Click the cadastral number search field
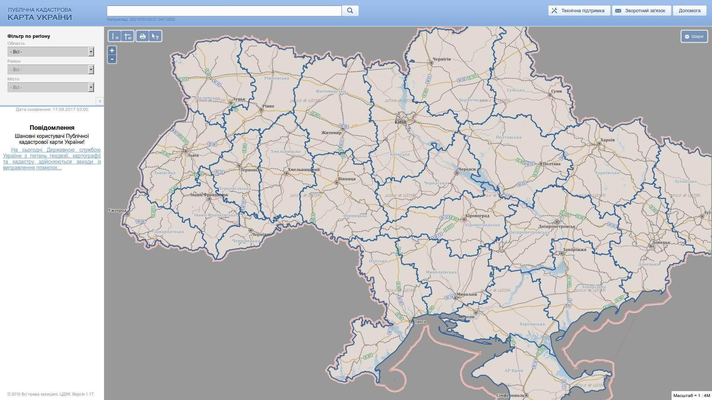Viewport: 712px width, 400px height. coord(224,11)
